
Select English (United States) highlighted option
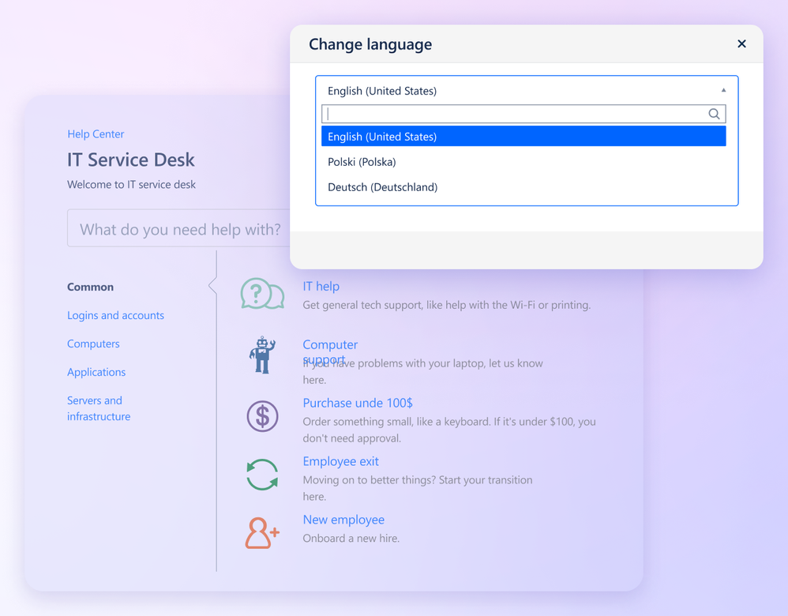coord(523,137)
